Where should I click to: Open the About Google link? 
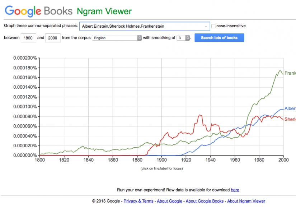[x=169, y=201]
